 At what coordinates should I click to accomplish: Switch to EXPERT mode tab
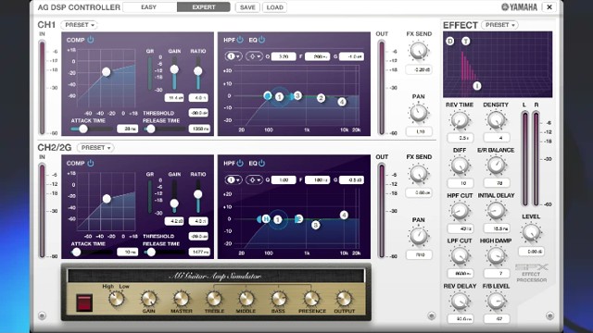[x=204, y=7]
